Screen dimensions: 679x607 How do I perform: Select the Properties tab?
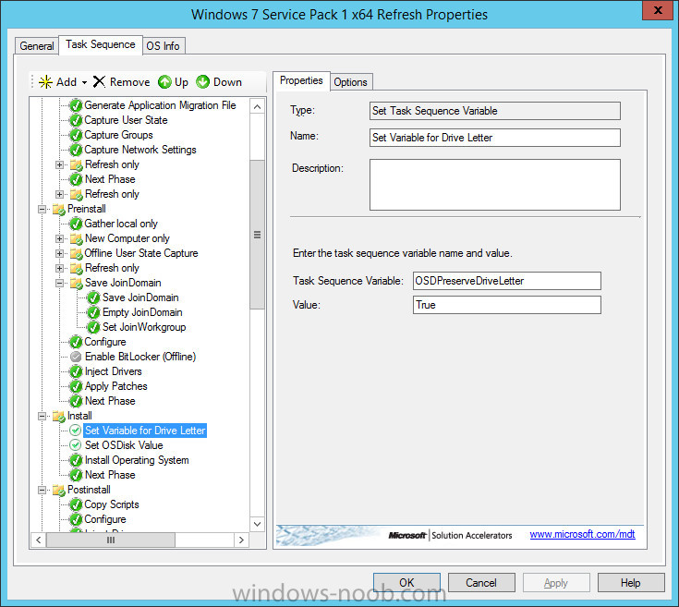click(x=301, y=80)
